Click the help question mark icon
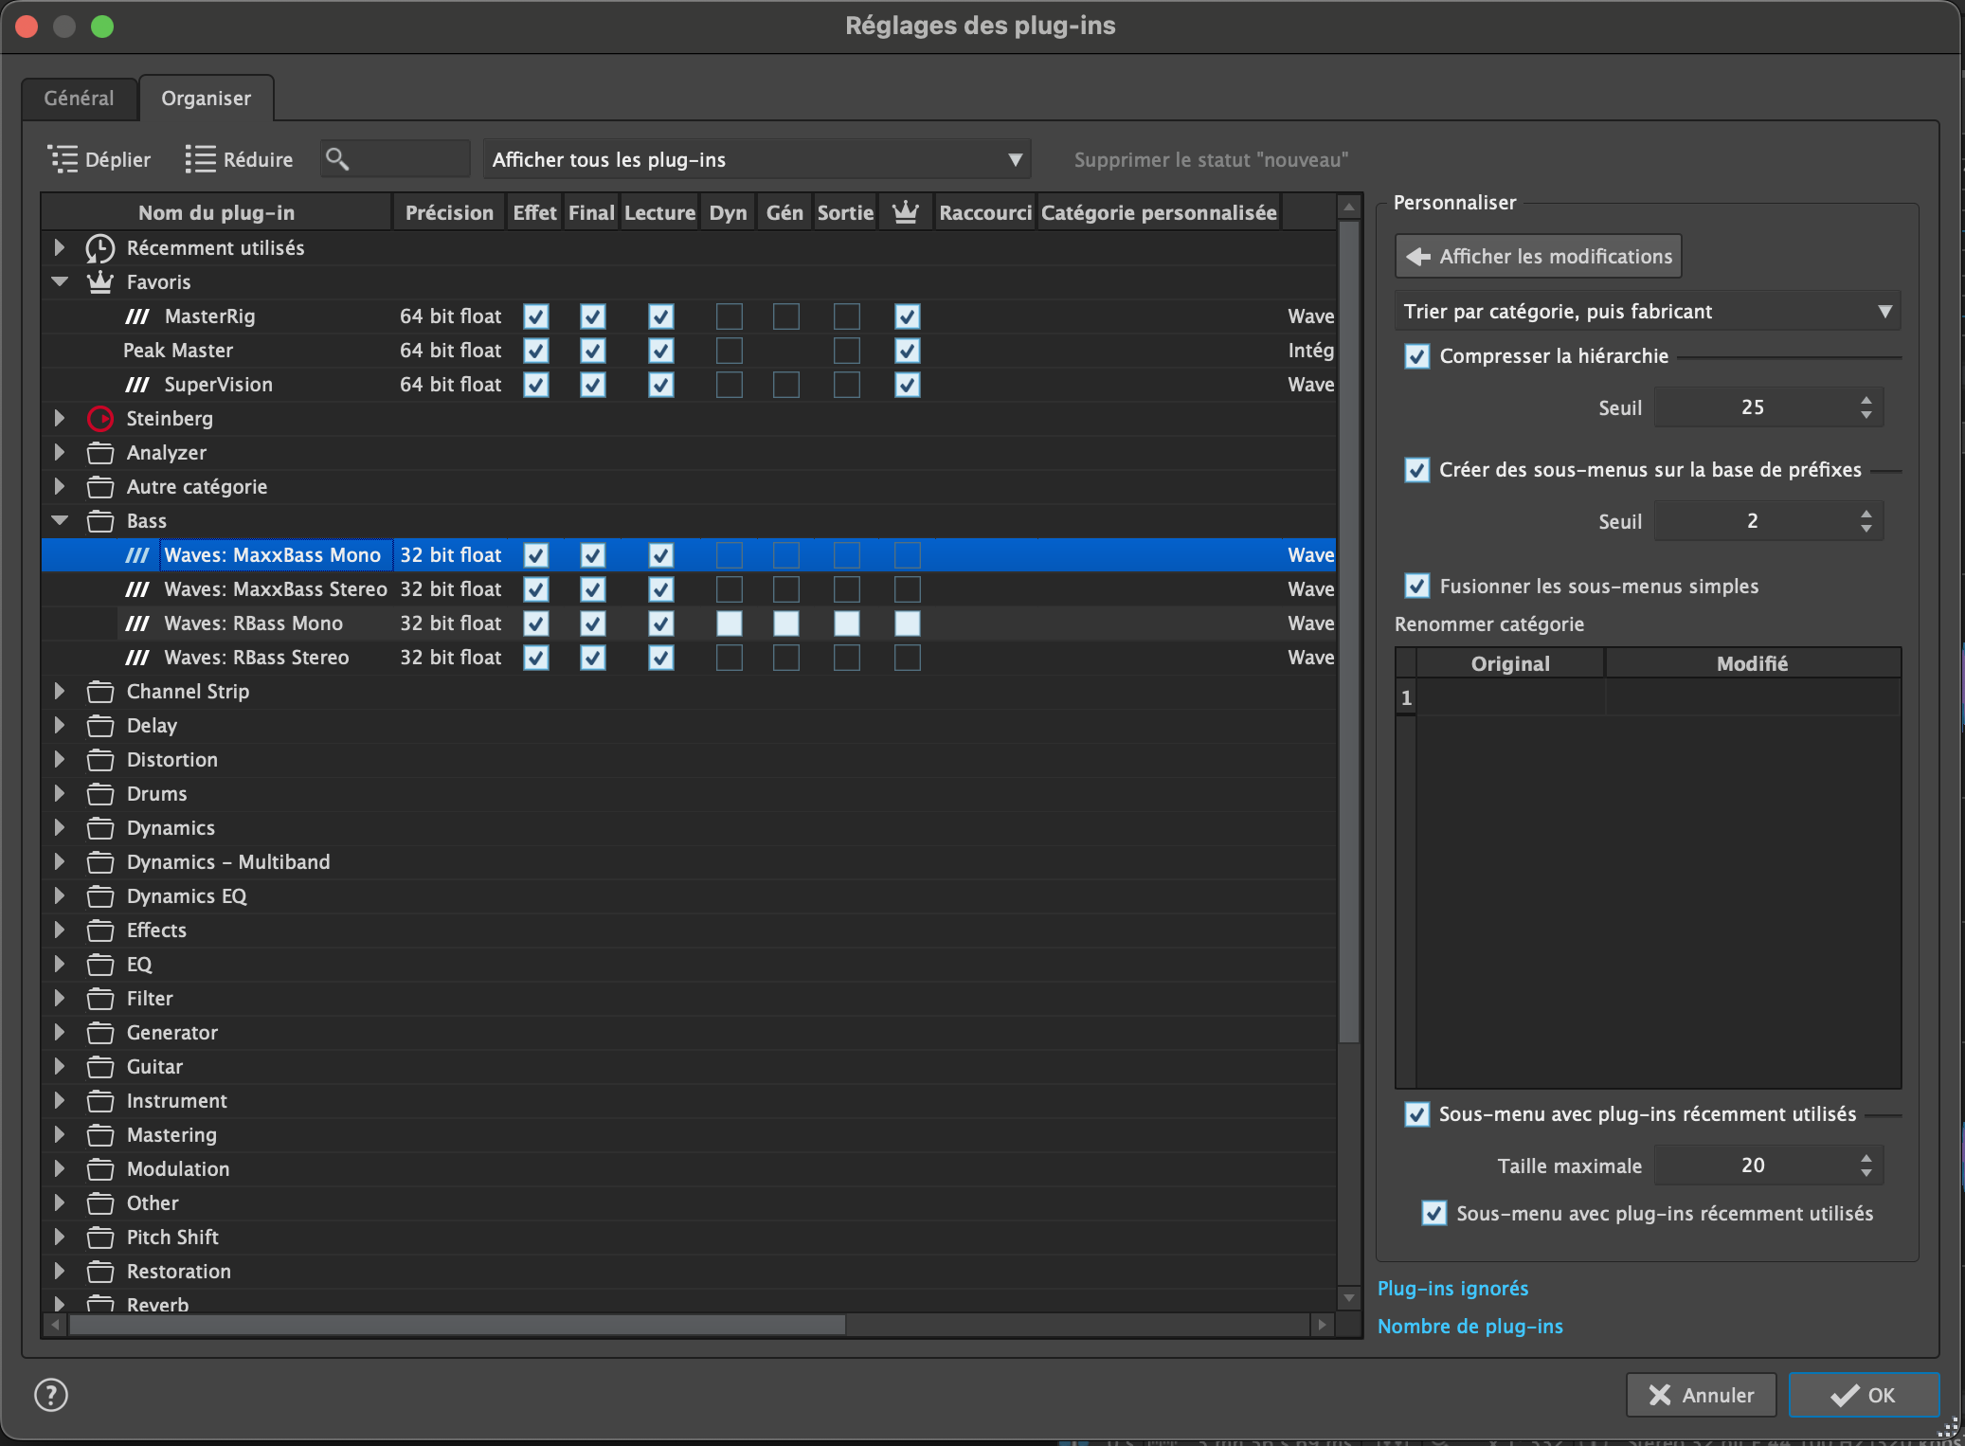 (50, 1395)
